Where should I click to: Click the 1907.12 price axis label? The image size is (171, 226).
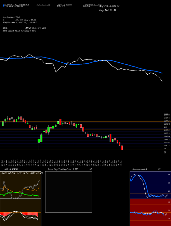point(167,146)
